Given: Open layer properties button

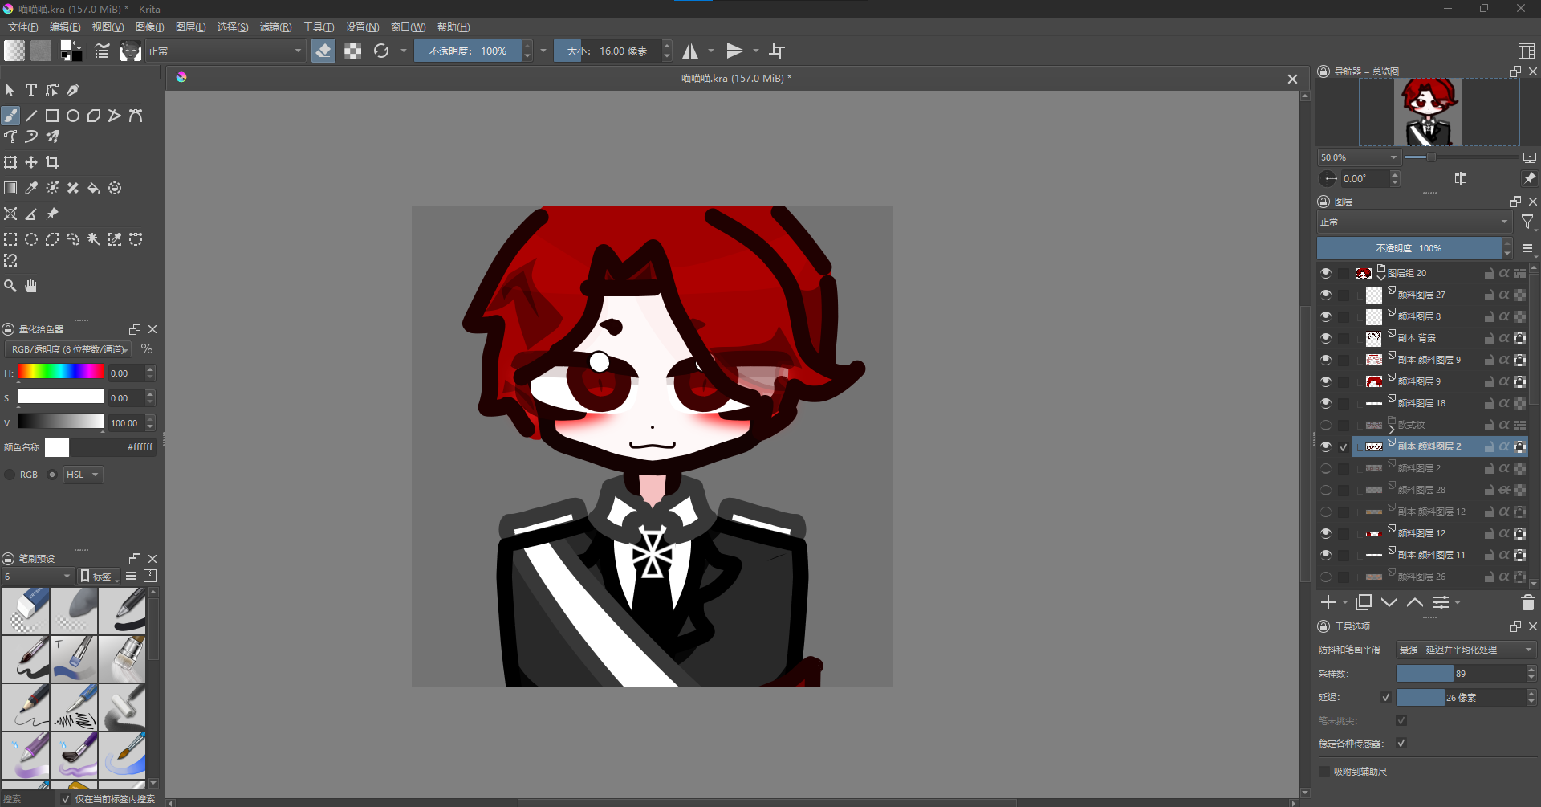Looking at the screenshot, I should tap(1441, 602).
